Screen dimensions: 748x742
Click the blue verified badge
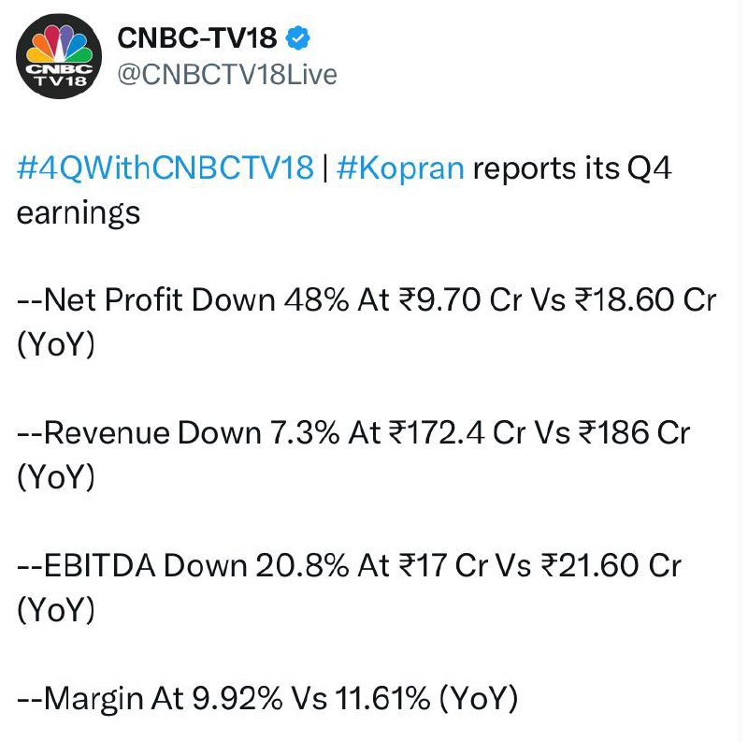coord(297,38)
